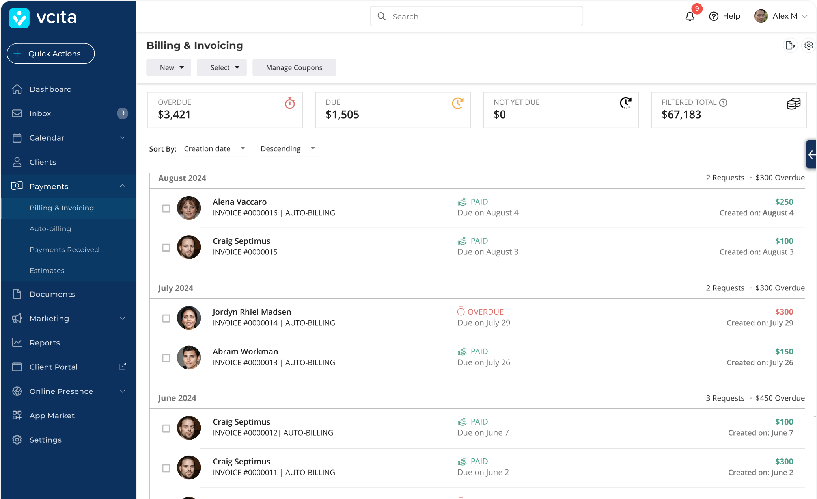The width and height of the screenshot is (817, 499).
Task: Check Alena Vaccaro's invoice checkbox
Action: coord(166,208)
